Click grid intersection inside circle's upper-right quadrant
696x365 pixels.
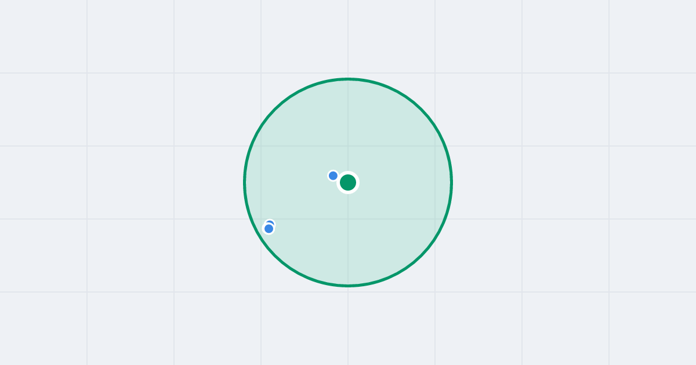(435, 146)
